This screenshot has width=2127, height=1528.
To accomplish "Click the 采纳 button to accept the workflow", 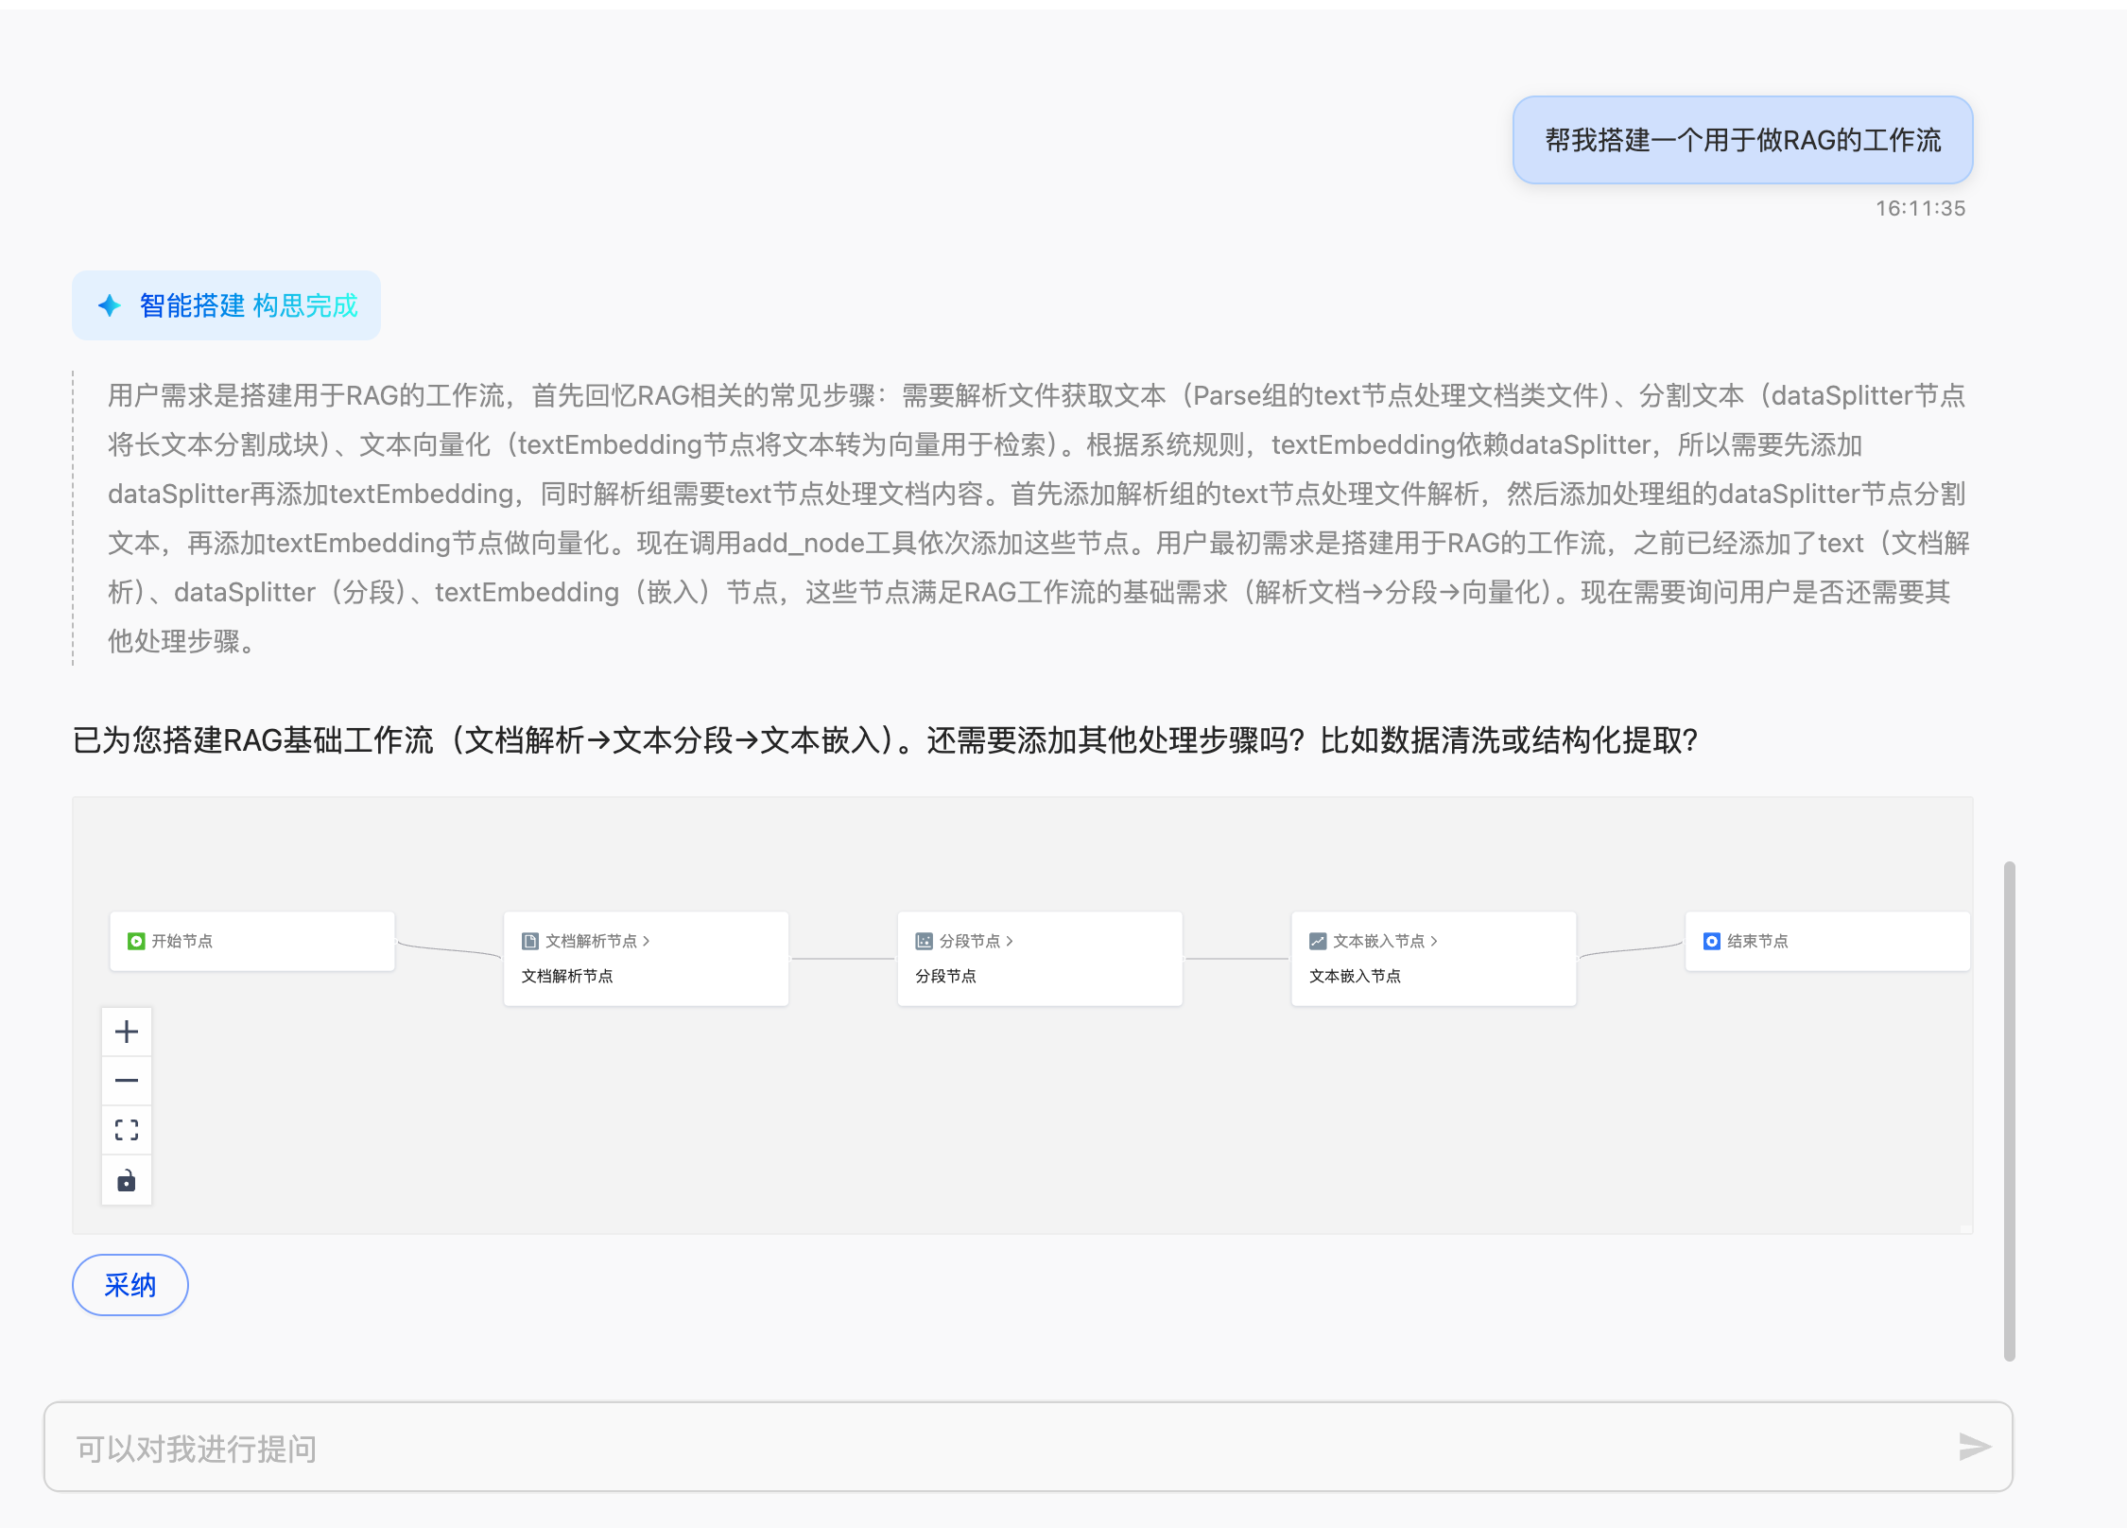I will pyautogui.click(x=130, y=1284).
